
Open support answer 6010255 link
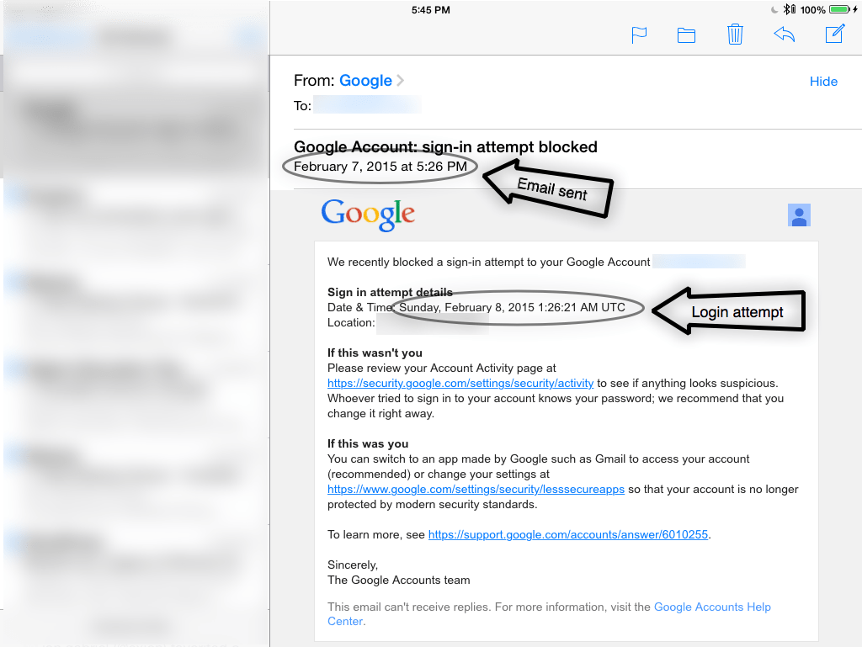click(x=568, y=534)
